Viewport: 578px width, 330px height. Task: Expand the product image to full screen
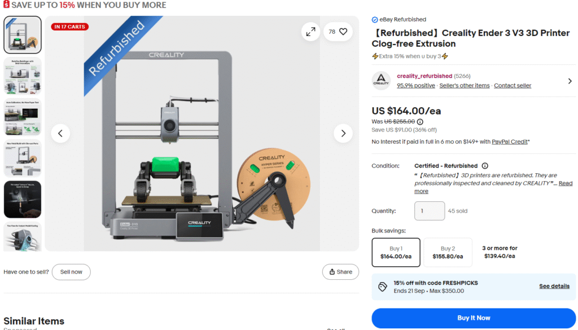click(x=311, y=32)
